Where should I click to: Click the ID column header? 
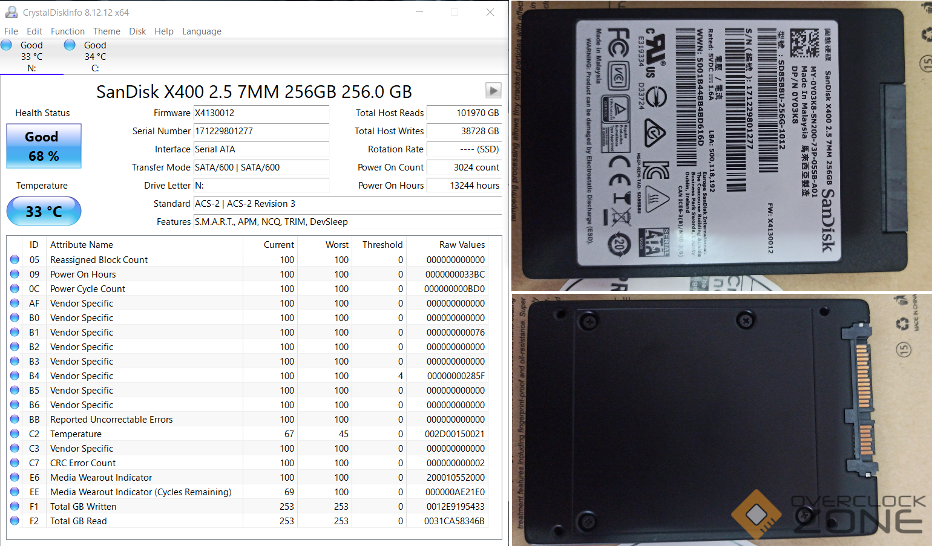[x=34, y=245]
